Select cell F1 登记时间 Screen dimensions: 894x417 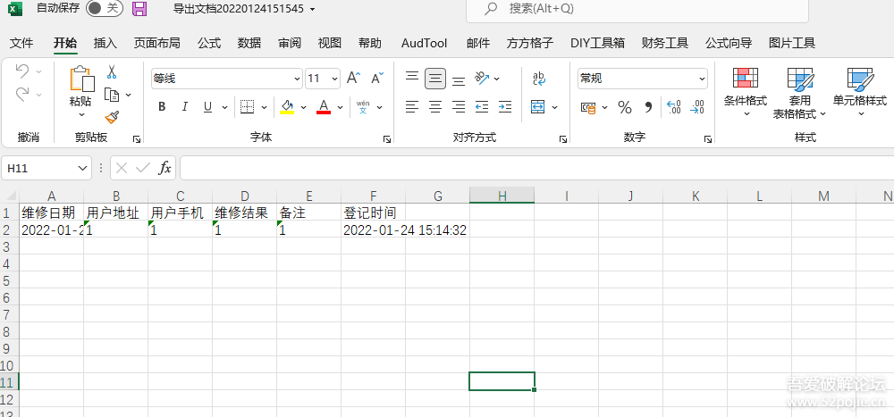pos(373,213)
